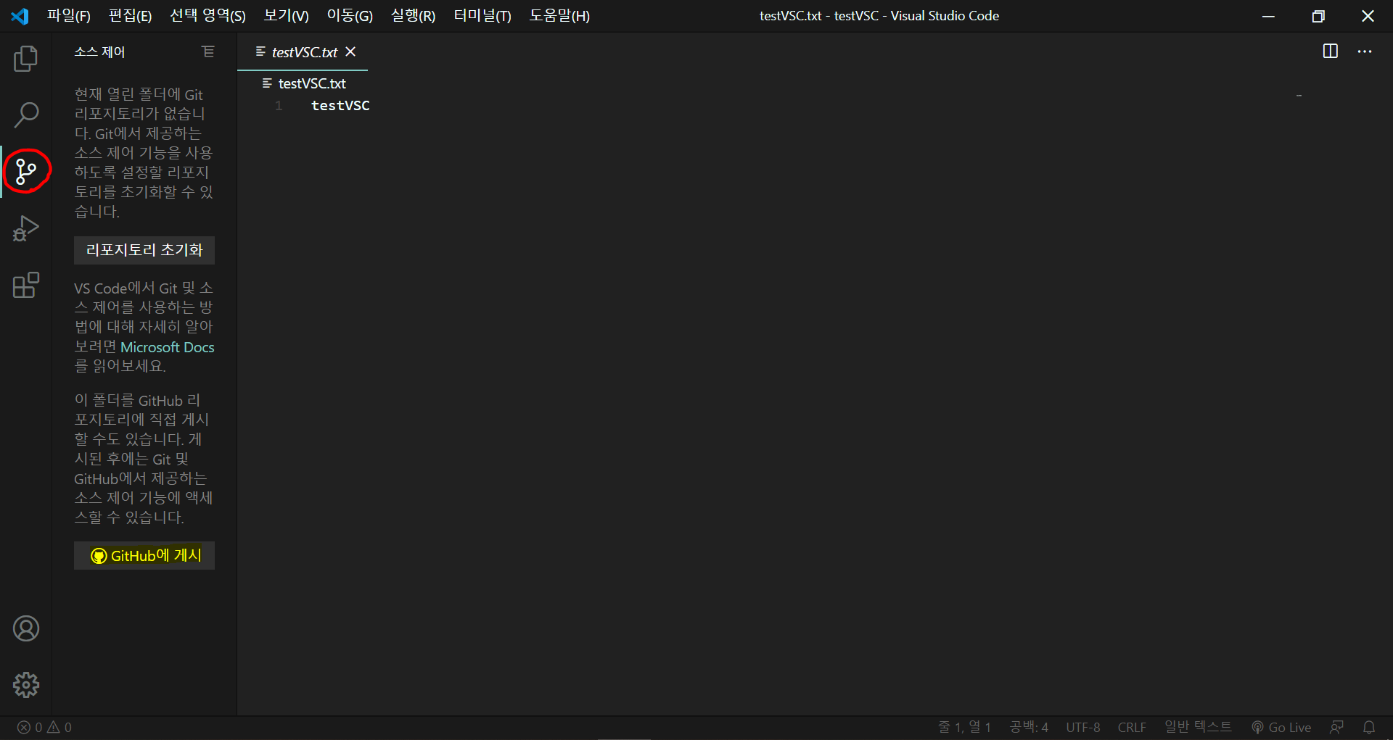Open the Accounts icon
The image size is (1393, 740).
click(26, 628)
